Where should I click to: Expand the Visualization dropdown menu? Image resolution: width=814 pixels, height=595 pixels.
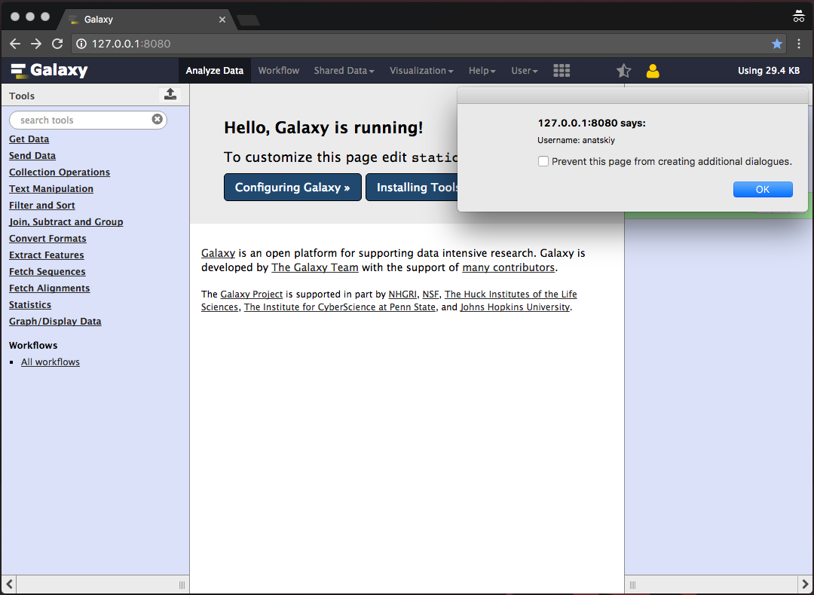421,71
